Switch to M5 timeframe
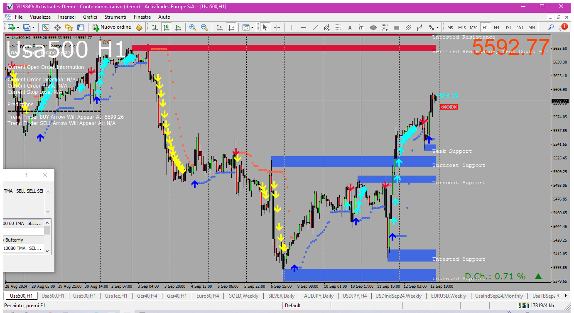Image resolution: width=574 pixels, height=313 pixels. click(450, 27)
